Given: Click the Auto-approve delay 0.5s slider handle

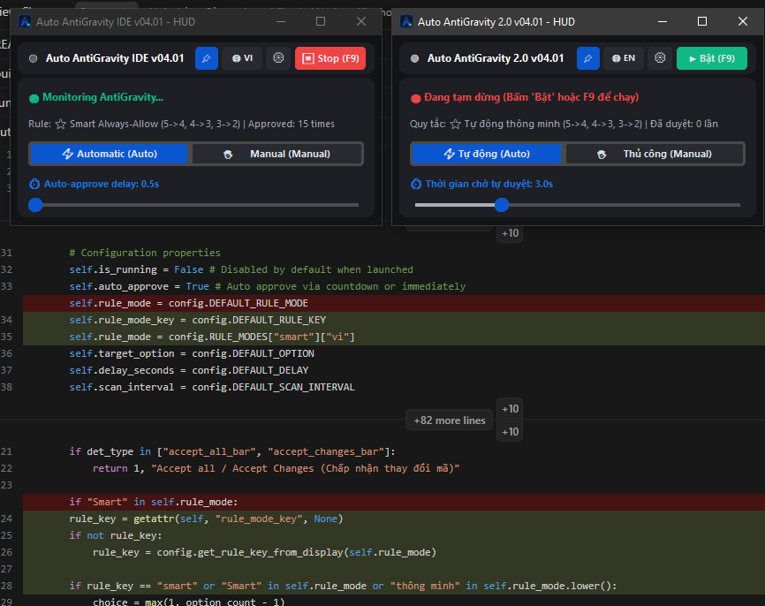Looking at the screenshot, I should point(35,205).
